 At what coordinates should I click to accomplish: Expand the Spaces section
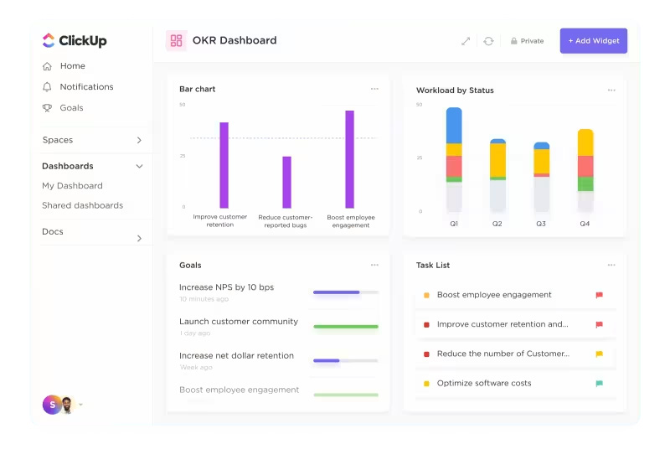tap(139, 141)
